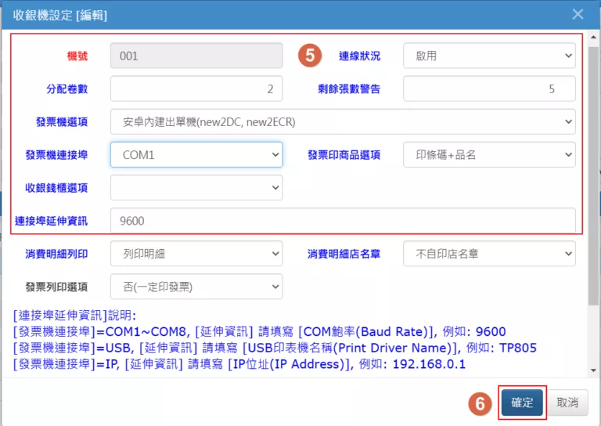Click the dialog title 收銀機設定 [編輯]
This screenshot has width=601, height=426.
(x=59, y=16)
